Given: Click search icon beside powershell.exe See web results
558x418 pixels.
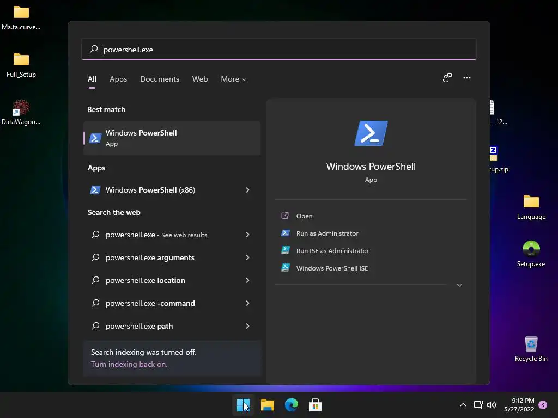Looking at the screenshot, I should click(95, 235).
